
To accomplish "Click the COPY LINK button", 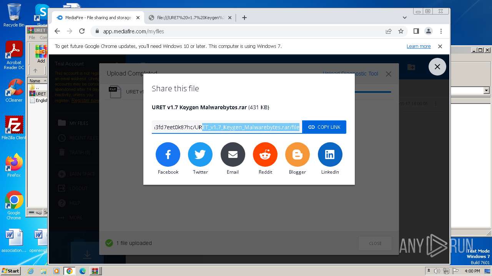I will pos(324,127).
